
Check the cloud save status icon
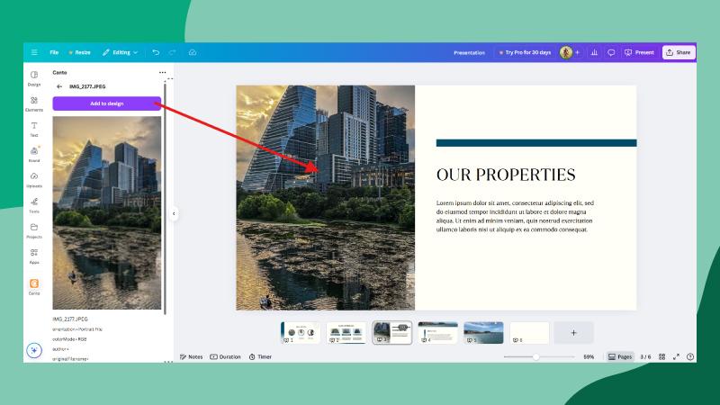[193, 52]
